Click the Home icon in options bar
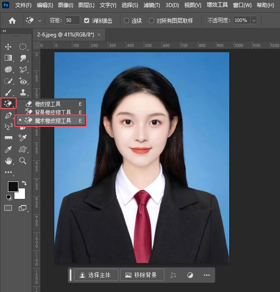 click(12, 21)
